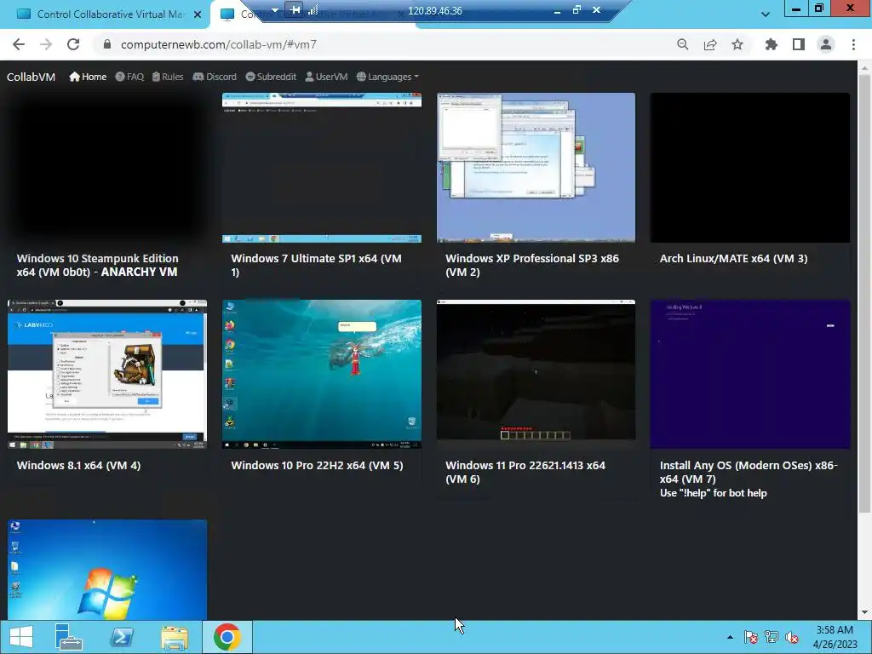Open Chrome three-dot menu
The width and height of the screenshot is (872, 654).
click(853, 44)
